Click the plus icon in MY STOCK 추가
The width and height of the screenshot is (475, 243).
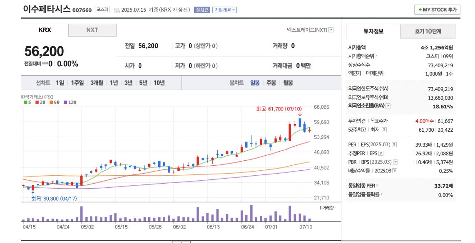coord(420,10)
